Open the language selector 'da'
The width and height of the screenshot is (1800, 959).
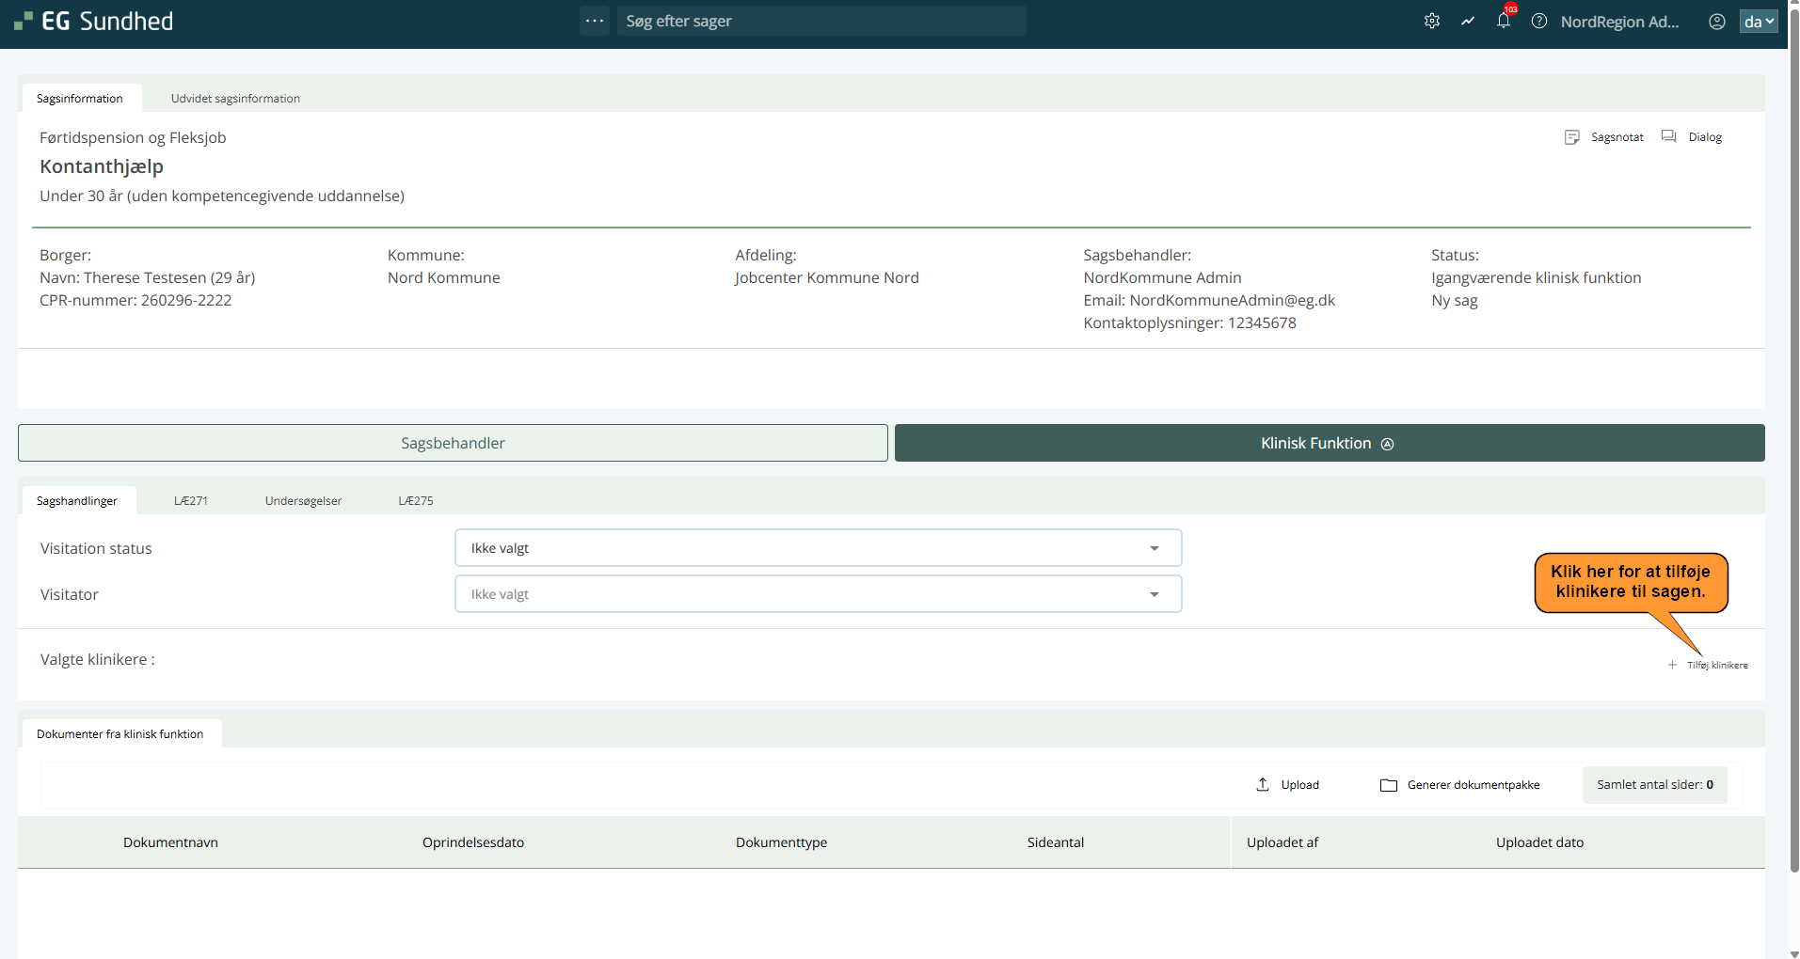pos(1758,21)
